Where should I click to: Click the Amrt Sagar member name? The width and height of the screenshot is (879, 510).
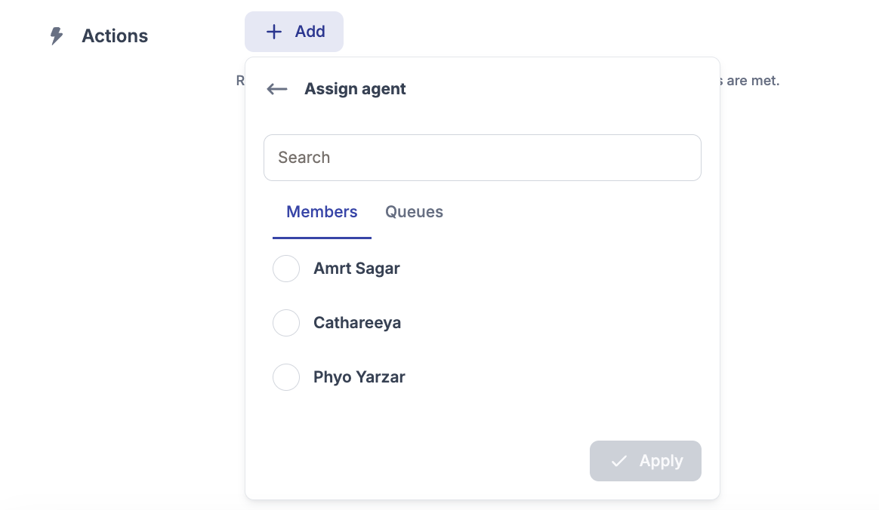coord(356,269)
